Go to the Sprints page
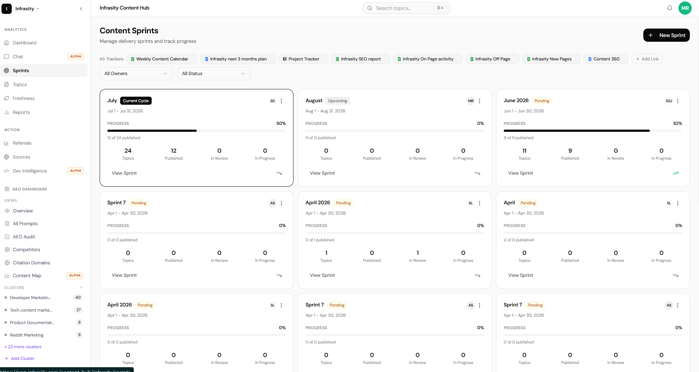699x372 pixels. pos(44,71)
